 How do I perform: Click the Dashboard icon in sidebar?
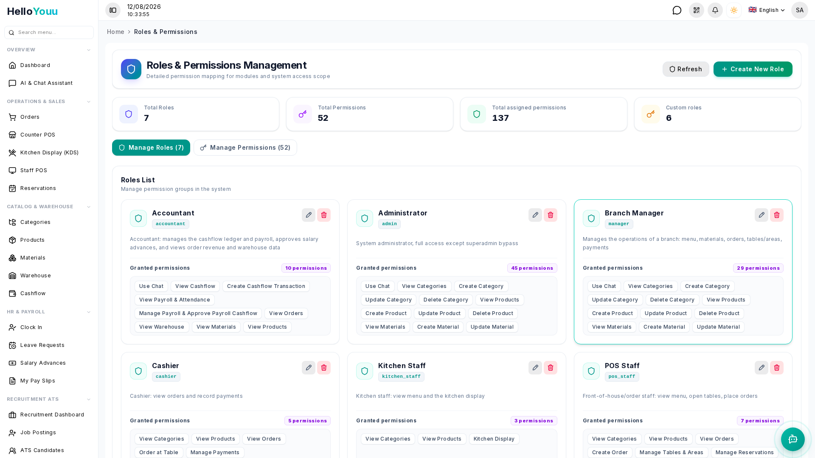point(12,65)
